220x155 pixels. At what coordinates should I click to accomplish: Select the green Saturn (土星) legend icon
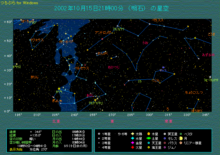(x=149, y=138)
